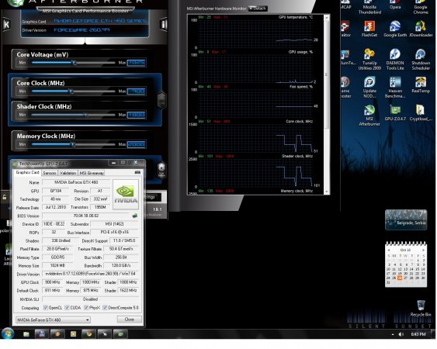Click the Memory Clock slider handle
The image size is (437, 349).
[x=73, y=144]
